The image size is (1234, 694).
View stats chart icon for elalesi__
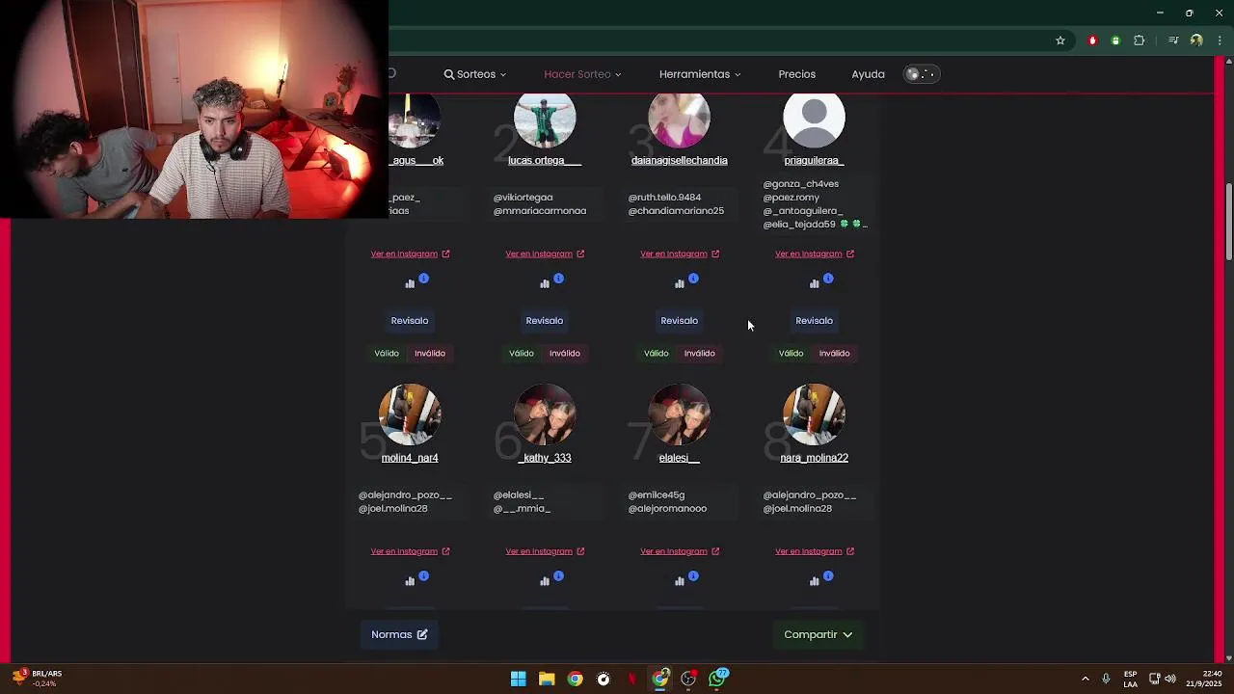(680, 581)
